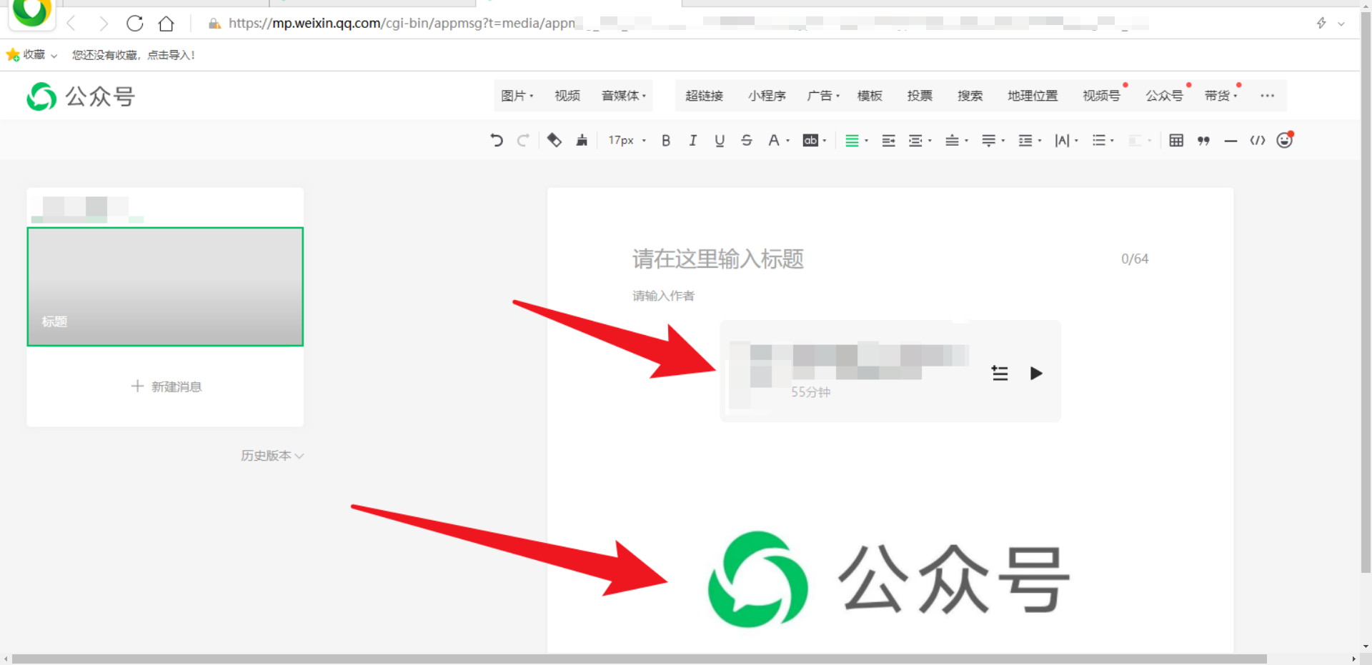The height and width of the screenshot is (665, 1372).
Task: Click the lightning speed mode icon
Action: 1321,23
